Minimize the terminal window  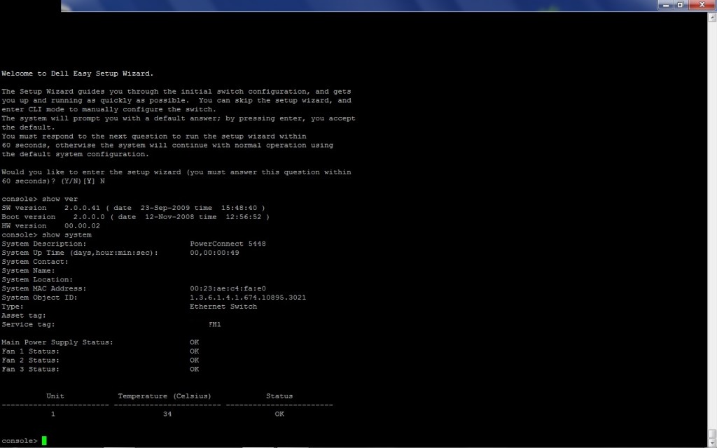[666, 5]
